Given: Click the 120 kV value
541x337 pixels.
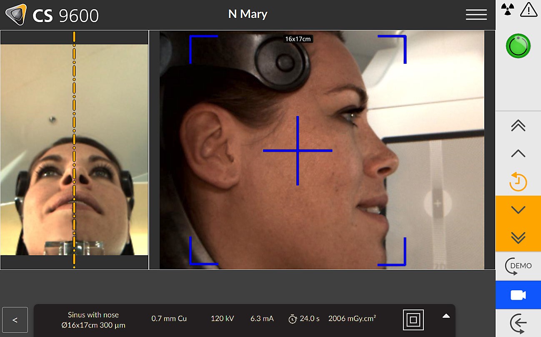Looking at the screenshot, I should pyautogui.click(x=223, y=319).
